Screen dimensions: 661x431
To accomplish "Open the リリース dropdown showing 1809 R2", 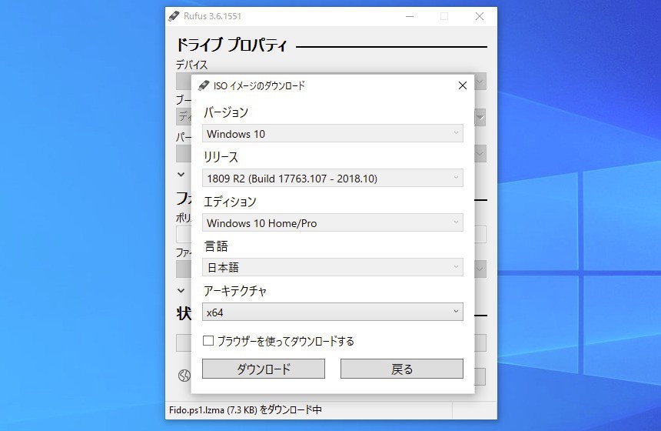I will pyautogui.click(x=333, y=178).
